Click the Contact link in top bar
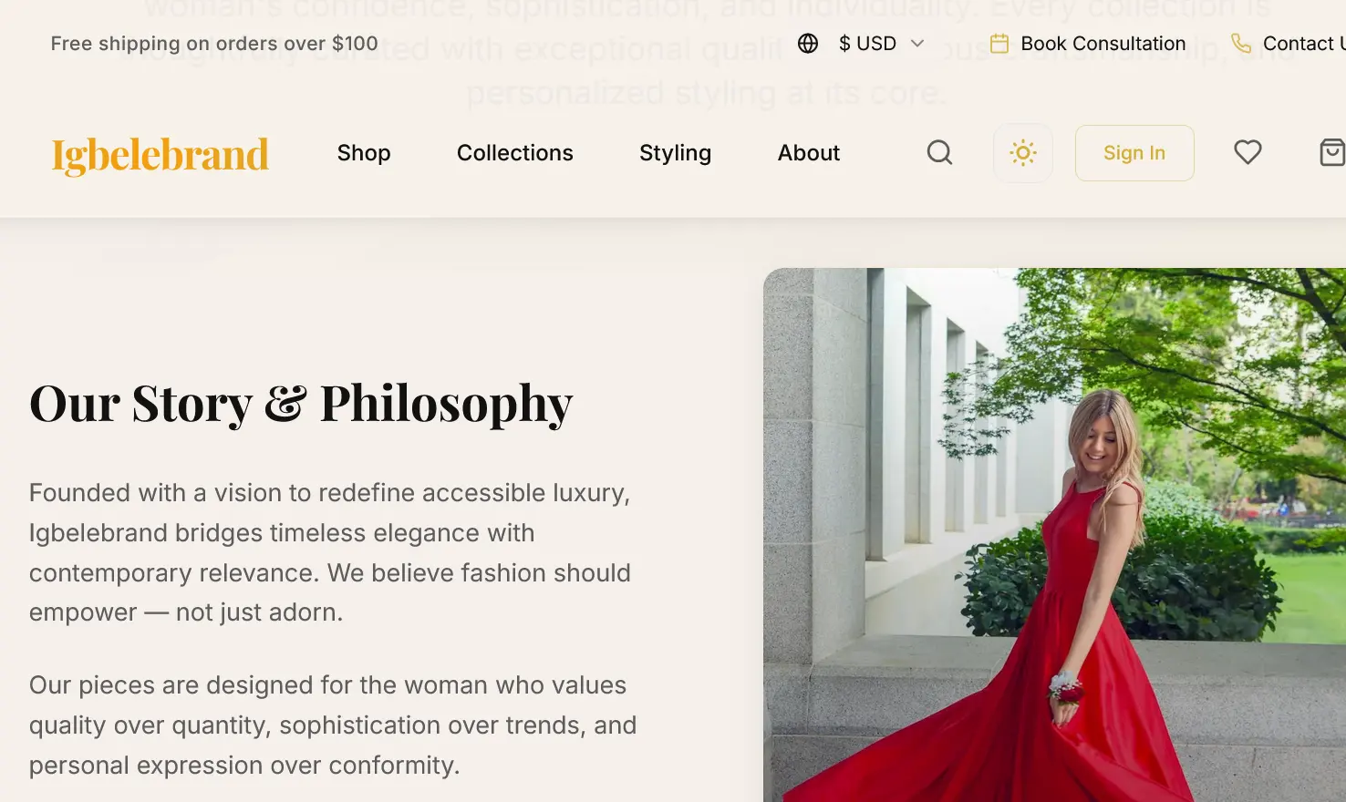1346x802 pixels. point(1302,44)
